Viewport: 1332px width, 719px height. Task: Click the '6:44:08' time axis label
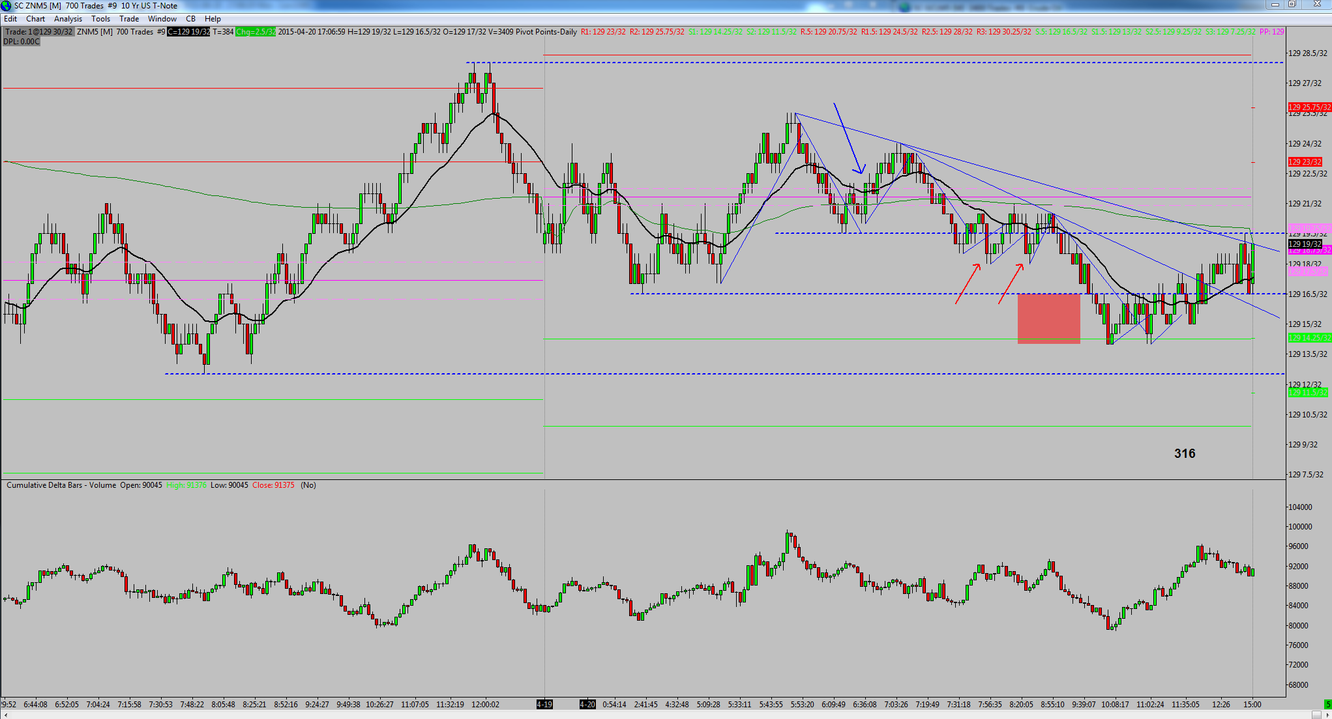[35, 705]
